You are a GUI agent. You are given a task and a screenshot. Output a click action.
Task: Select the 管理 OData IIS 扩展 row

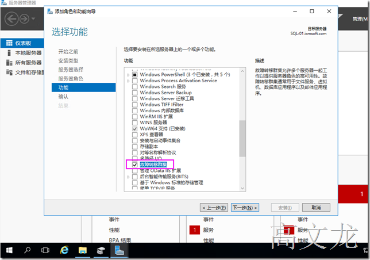click(160, 170)
